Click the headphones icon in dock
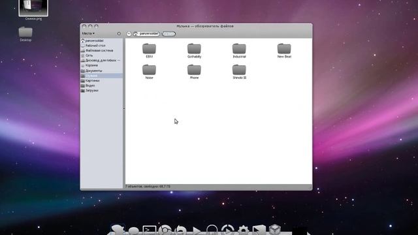The width and height of the screenshot is (418, 235). coord(212,230)
